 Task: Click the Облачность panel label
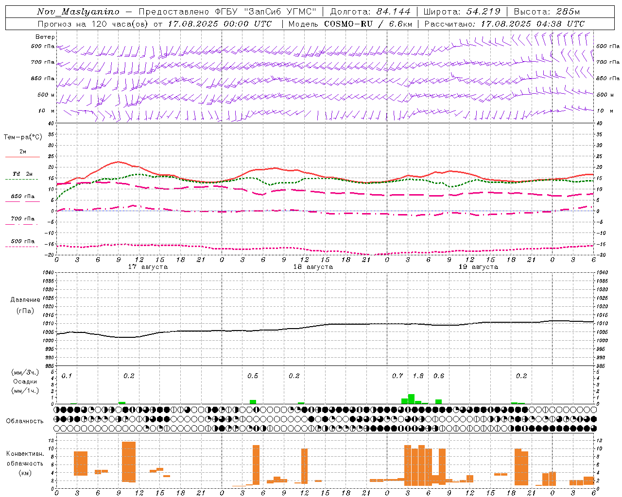24,421
